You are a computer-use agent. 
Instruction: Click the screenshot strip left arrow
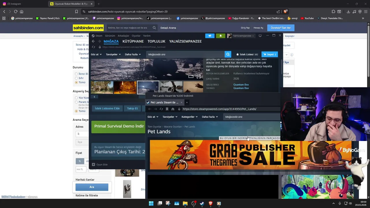pos(94,97)
